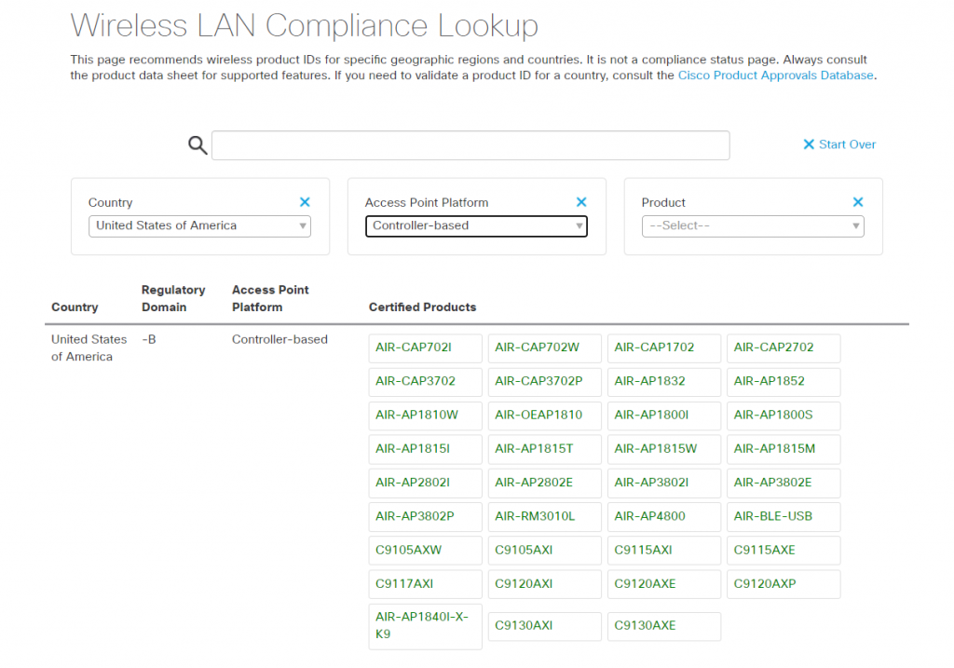
Task: Focus the search text field
Action: click(470, 145)
